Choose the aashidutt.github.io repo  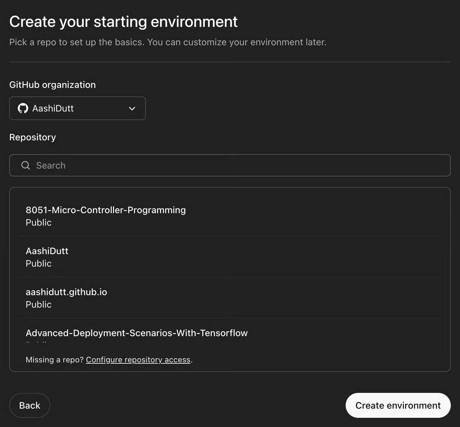[66, 292]
